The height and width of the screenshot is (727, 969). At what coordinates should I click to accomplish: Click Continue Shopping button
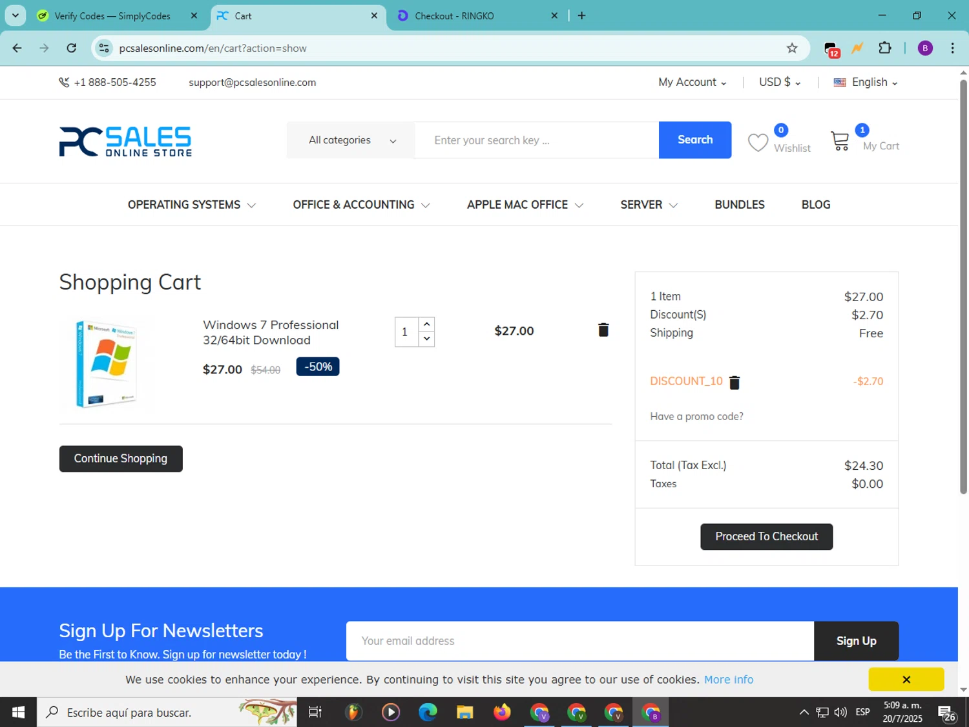pyautogui.click(x=121, y=458)
